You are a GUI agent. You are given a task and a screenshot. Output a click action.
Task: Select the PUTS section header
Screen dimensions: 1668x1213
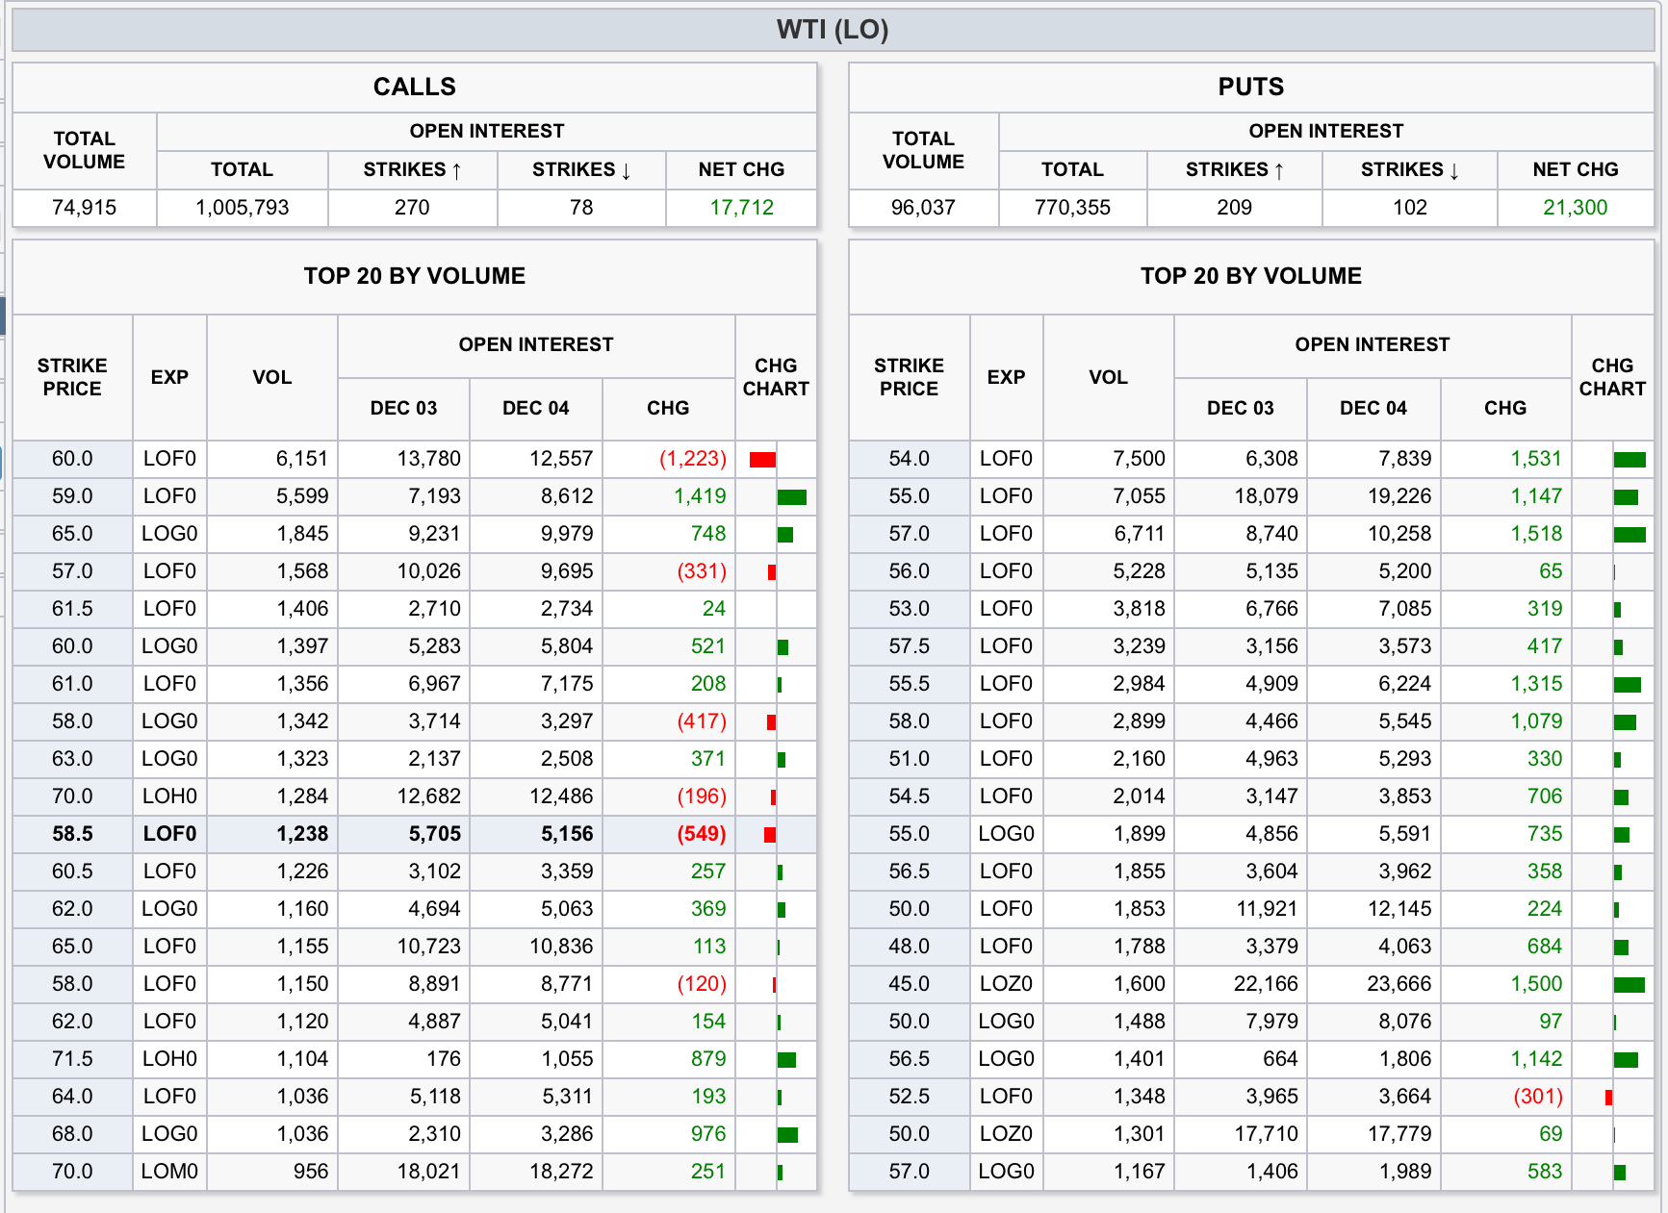[x=1250, y=87]
